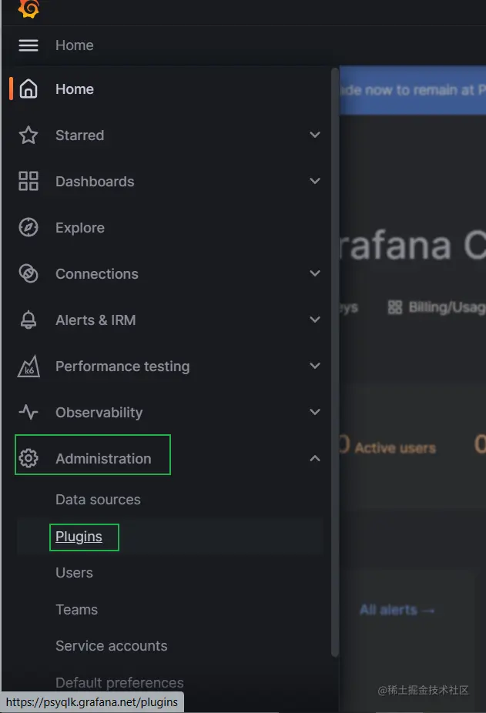Click the Administration gear icon
The image size is (486, 713).
pyautogui.click(x=28, y=459)
